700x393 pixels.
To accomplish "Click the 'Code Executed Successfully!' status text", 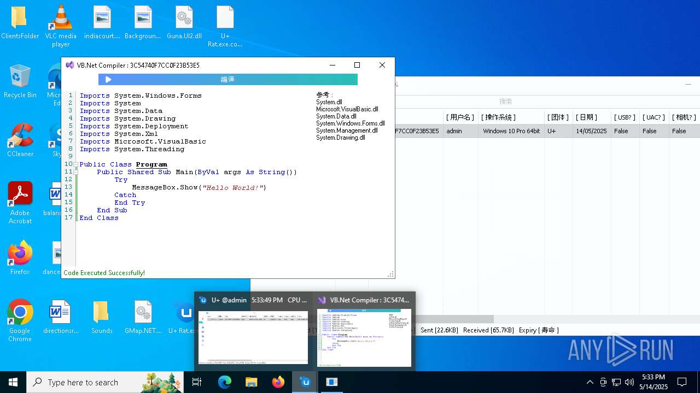I will pos(104,273).
